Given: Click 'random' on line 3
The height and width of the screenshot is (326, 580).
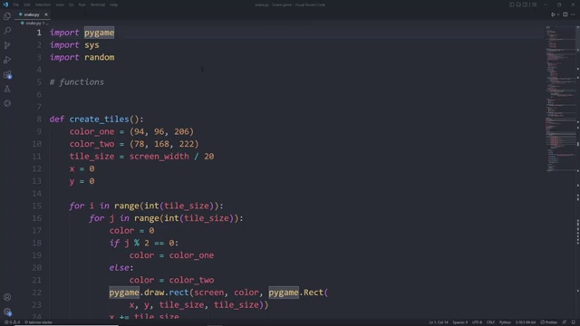Looking at the screenshot, I should click(x=99, y=57).
